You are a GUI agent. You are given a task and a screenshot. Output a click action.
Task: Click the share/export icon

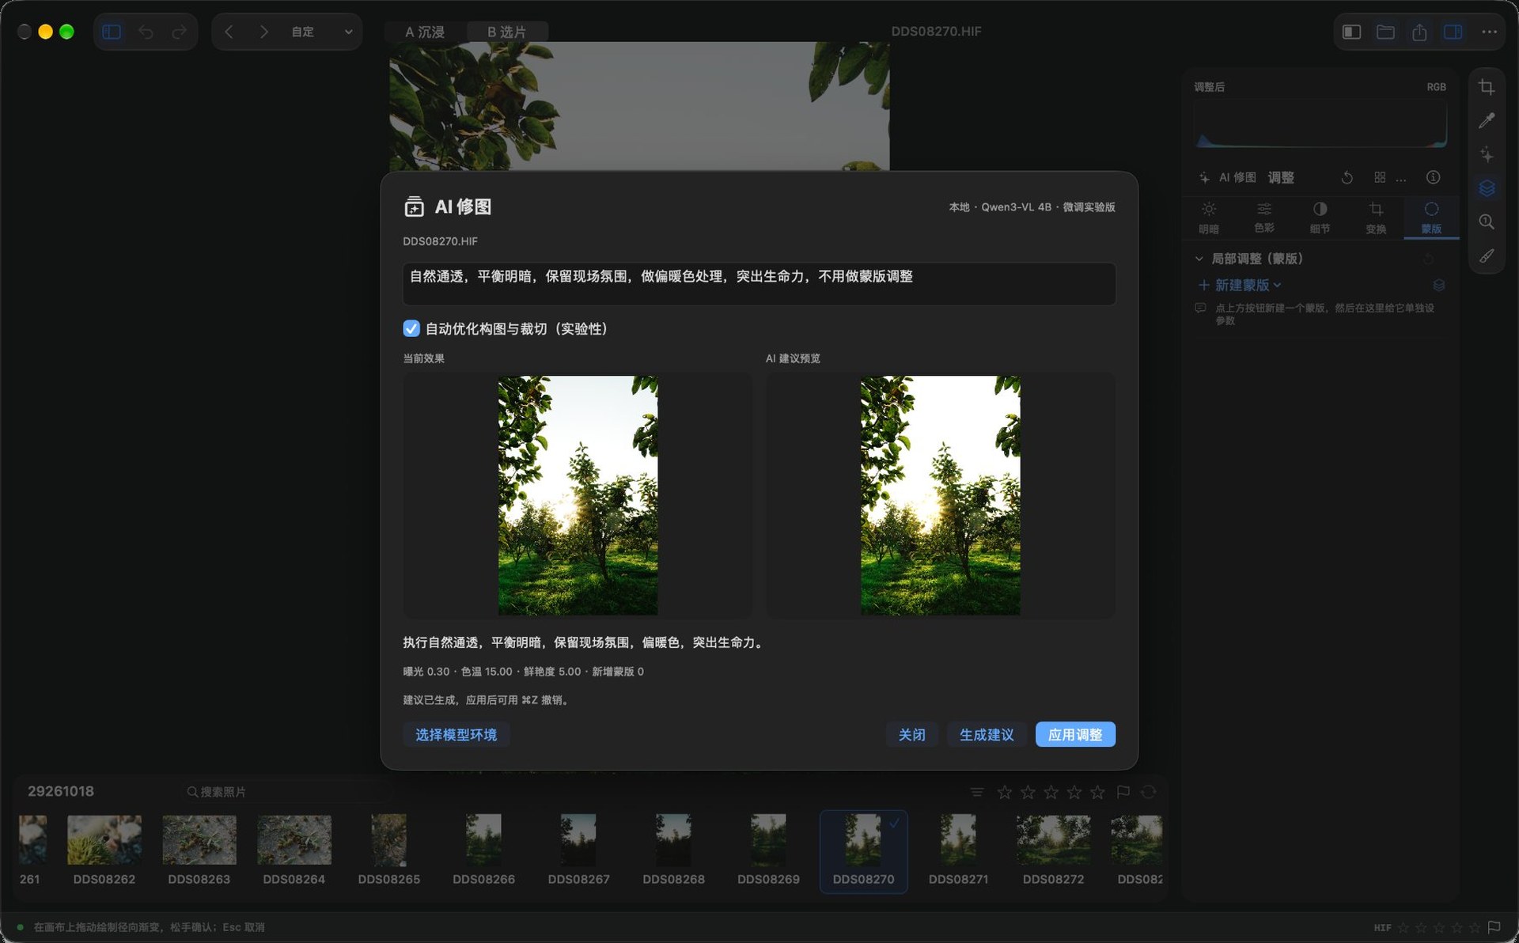point(1419,32)
